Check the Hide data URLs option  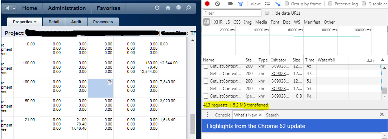267,13
